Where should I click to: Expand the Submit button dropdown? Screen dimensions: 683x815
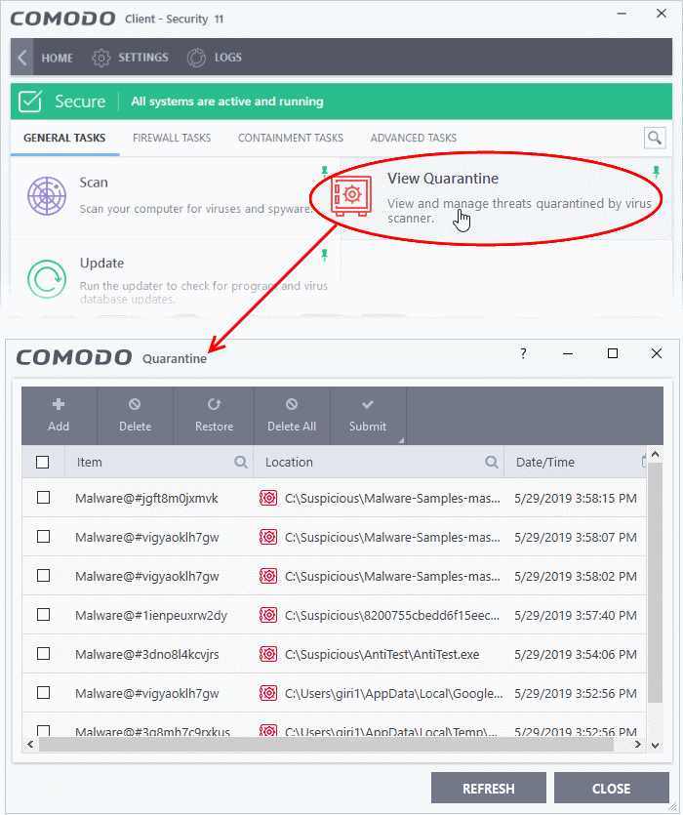401,440
